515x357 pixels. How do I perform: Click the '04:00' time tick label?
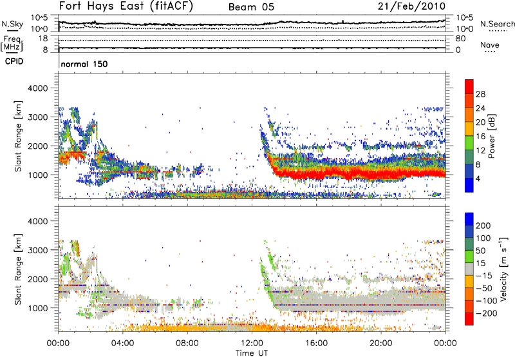click(x=122, y=343)
